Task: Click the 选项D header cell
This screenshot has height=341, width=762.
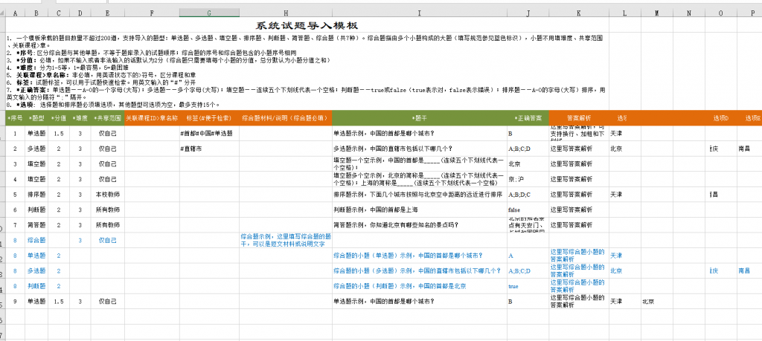Action: (722, 118)
